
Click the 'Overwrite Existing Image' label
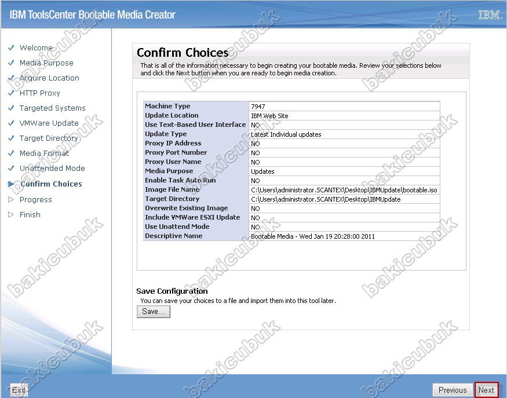pos(186,208)
